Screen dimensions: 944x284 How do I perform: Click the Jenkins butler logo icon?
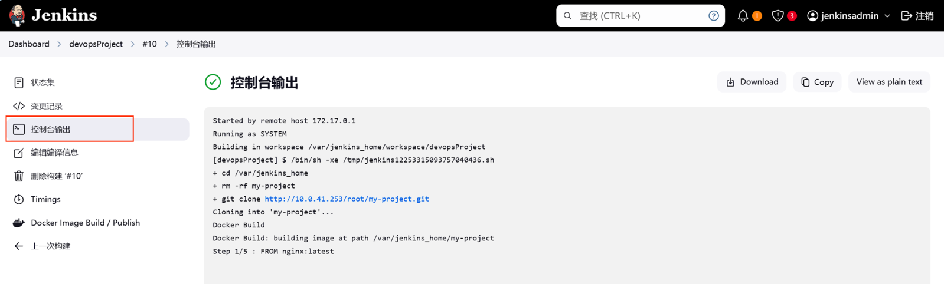(x=17, y=15)
